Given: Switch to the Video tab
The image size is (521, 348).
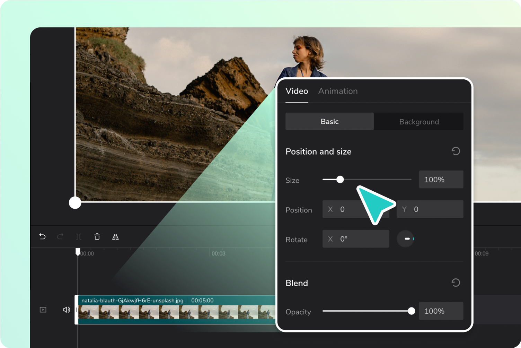Looking at the screenshot, I should [x=297, y=91].
